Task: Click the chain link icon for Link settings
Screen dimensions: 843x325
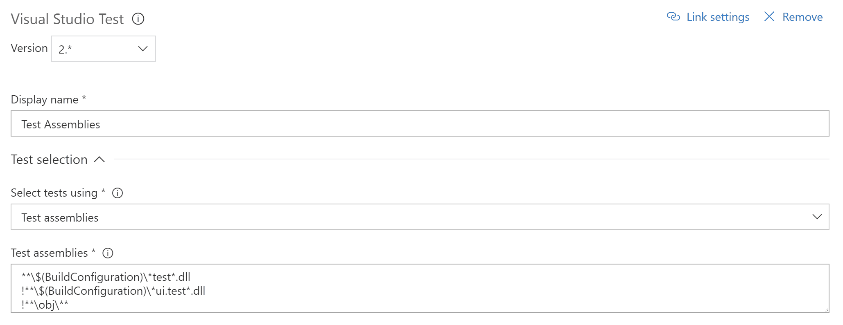Action: pyautogui.click(x=673, y=17)
